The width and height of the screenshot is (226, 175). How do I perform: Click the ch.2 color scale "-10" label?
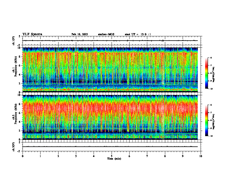[x=211, y=136]
